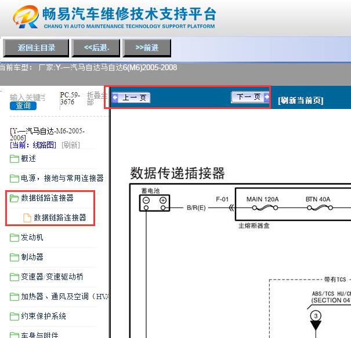Viewport: 351px width, 338px height.
Task: Go back using the <<后退 button
Action: [x=96, y=48]
